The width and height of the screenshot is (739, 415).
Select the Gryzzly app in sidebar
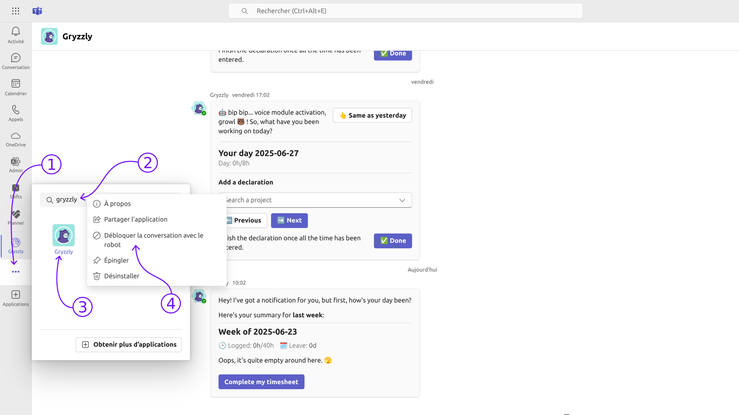[16, 246]
